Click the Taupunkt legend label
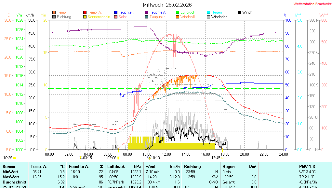This screenshot has width=332, height=188. click(x=156, y=17)
